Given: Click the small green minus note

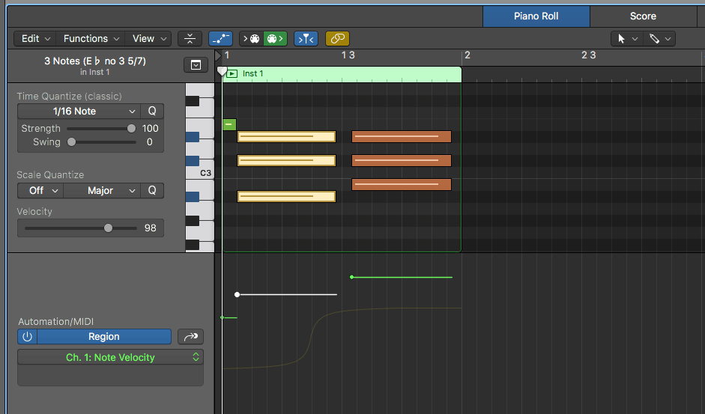Looking at the screenshot, I should (x=229, y=124).
